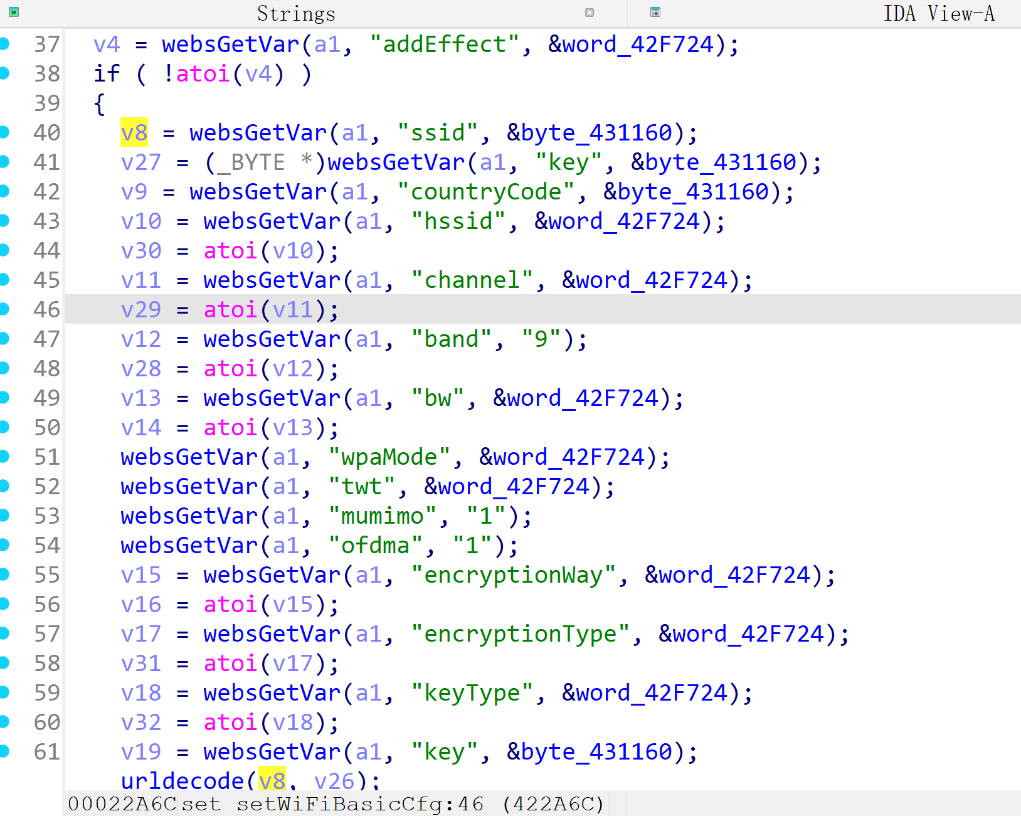Viewport: 1021px width, 816px height.
Task: Click "hssid" string on line 43
Action: click(458, 221)
